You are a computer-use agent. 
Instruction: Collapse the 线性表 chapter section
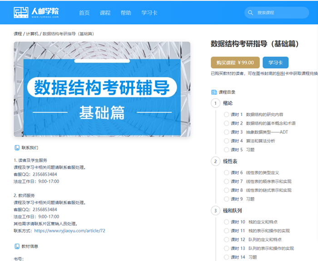tap(230, 161)
